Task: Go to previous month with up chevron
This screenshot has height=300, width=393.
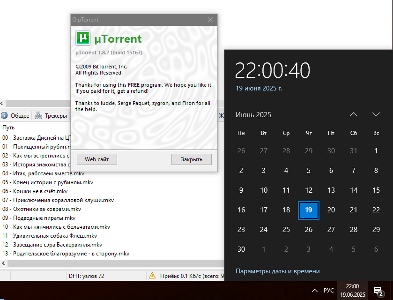Action: [354, 114]
